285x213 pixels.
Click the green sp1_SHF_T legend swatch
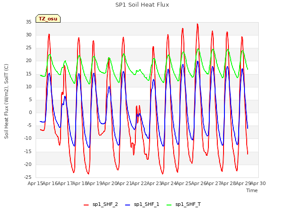(x=169, y=205)
